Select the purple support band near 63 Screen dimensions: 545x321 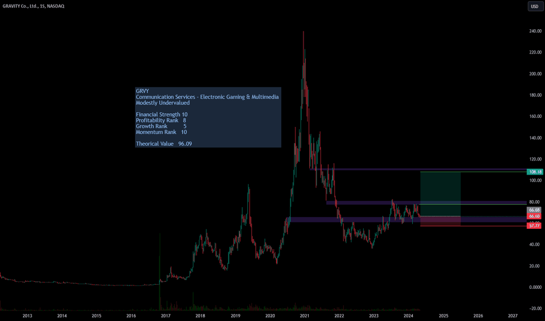point(408,219)
